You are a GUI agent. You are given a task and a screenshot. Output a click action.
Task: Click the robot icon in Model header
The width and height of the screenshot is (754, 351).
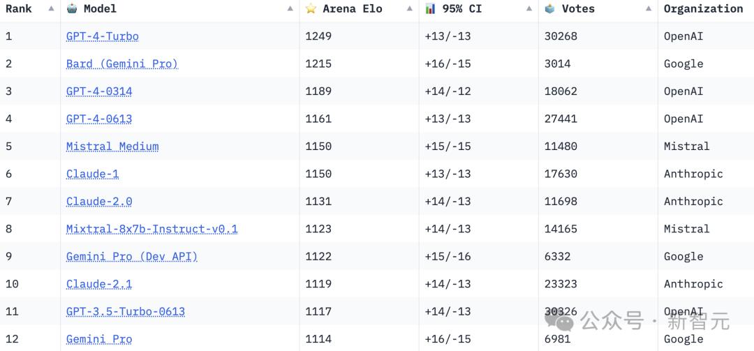(x=72, y=8)
